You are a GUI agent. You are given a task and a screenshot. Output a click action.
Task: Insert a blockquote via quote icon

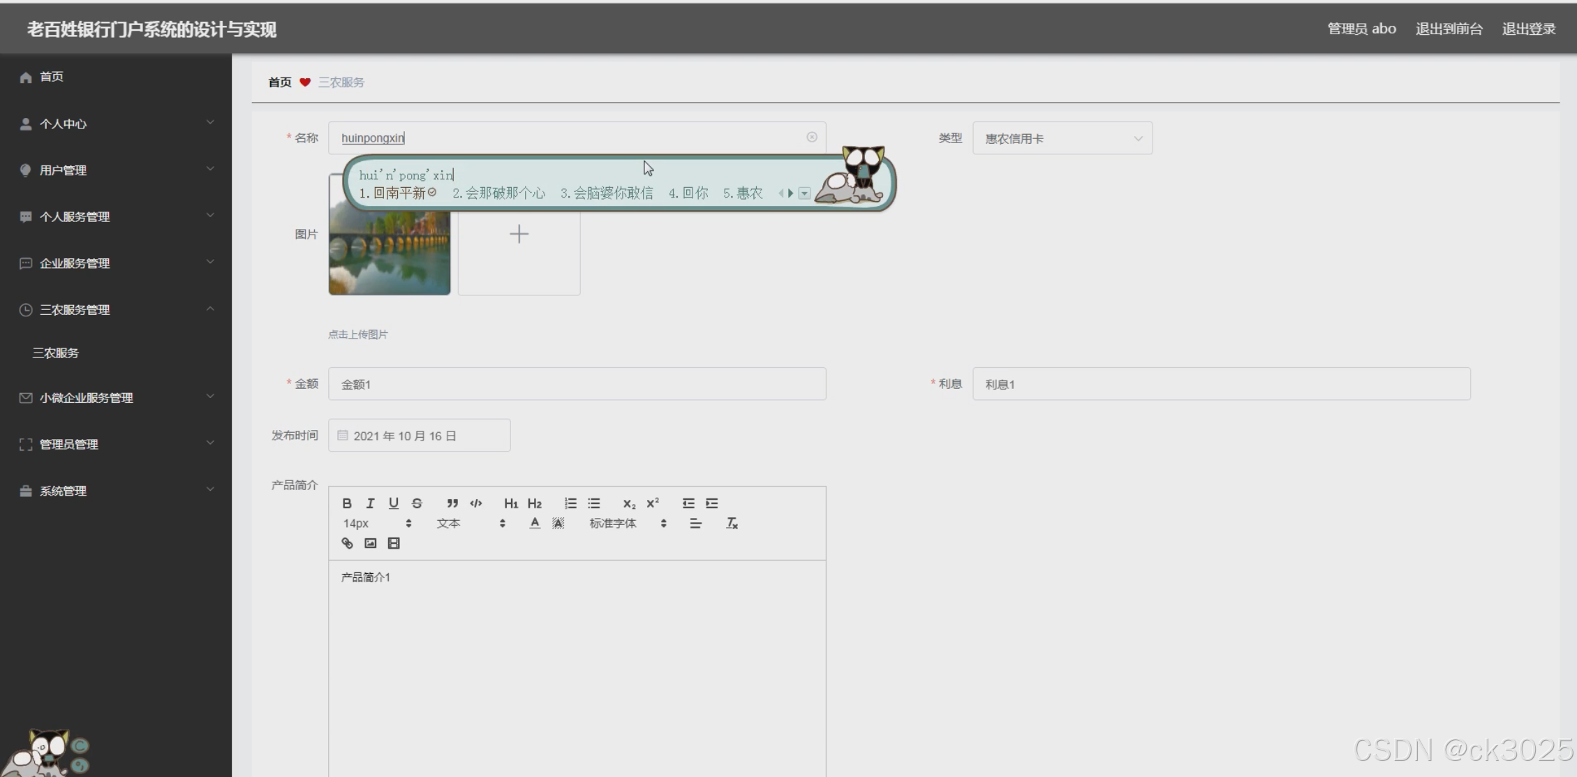click(x=452, y=503)
